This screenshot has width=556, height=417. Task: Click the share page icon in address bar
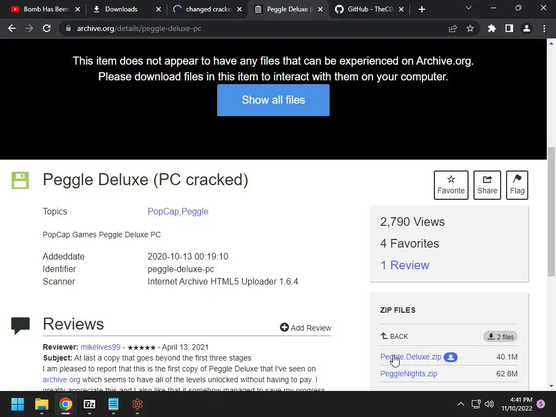tap(453, 28)
